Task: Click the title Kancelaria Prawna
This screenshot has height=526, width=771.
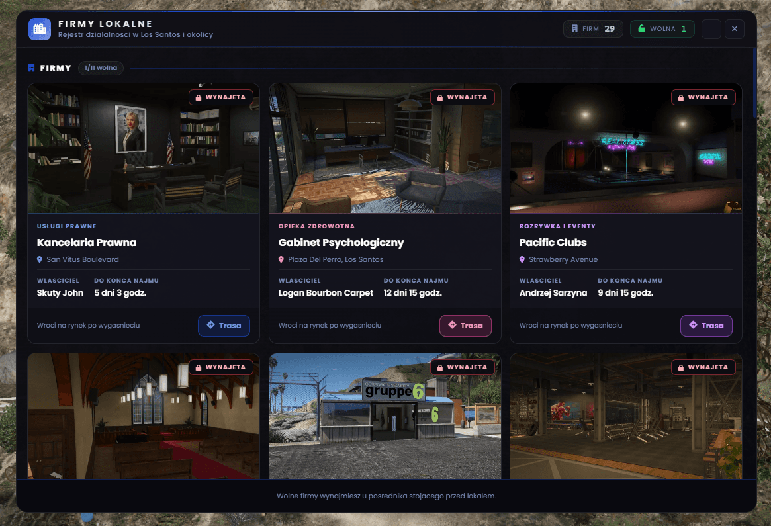Action: tap(87, 242)
